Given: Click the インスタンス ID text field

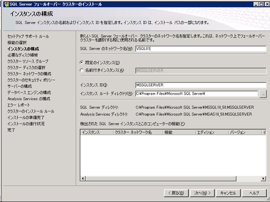Looking at the screenshot, I should (x=201, y=85).
